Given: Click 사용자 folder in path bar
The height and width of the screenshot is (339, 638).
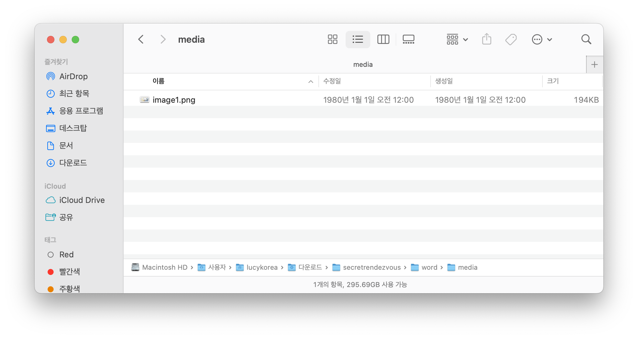Looking at the screenshot, I should (212, 267).
